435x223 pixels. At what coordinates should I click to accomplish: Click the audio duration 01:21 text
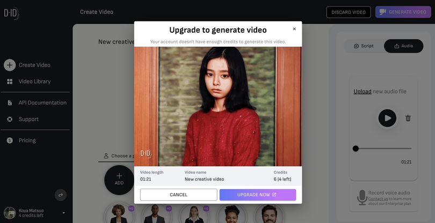point(406,162)
